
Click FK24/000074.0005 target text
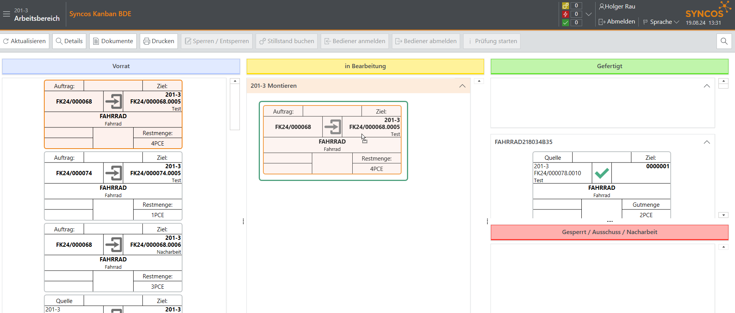pos(156,173)
